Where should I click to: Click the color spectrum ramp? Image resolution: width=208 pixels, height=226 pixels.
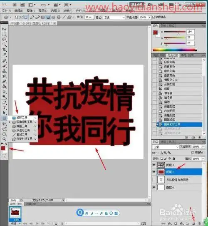tap(175, 50)
